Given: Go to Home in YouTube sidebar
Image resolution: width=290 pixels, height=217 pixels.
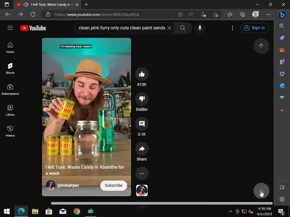Looking at the screenshot, I should (x=10, y=48).
